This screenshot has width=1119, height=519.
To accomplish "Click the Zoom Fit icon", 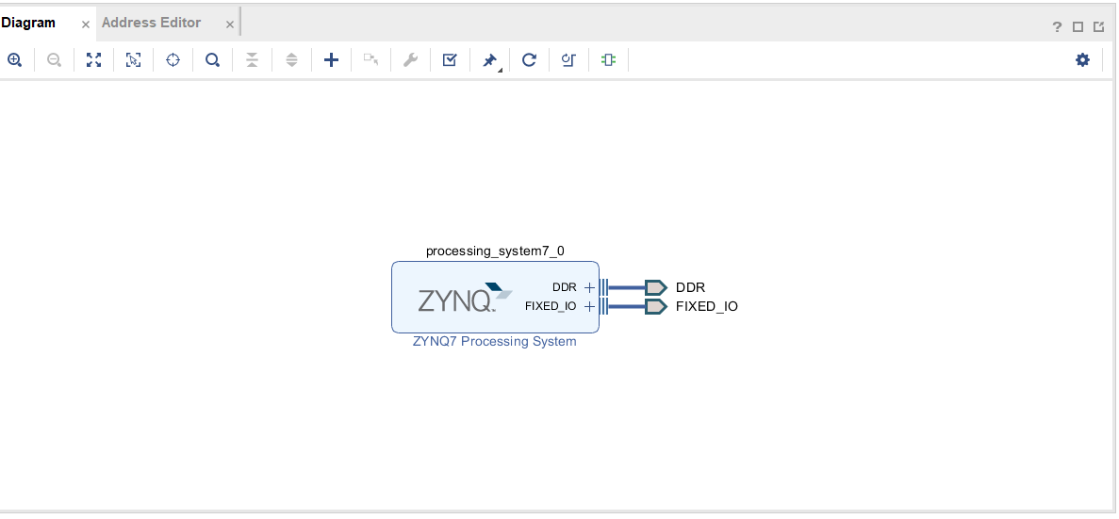I will (x=93, y=60).
